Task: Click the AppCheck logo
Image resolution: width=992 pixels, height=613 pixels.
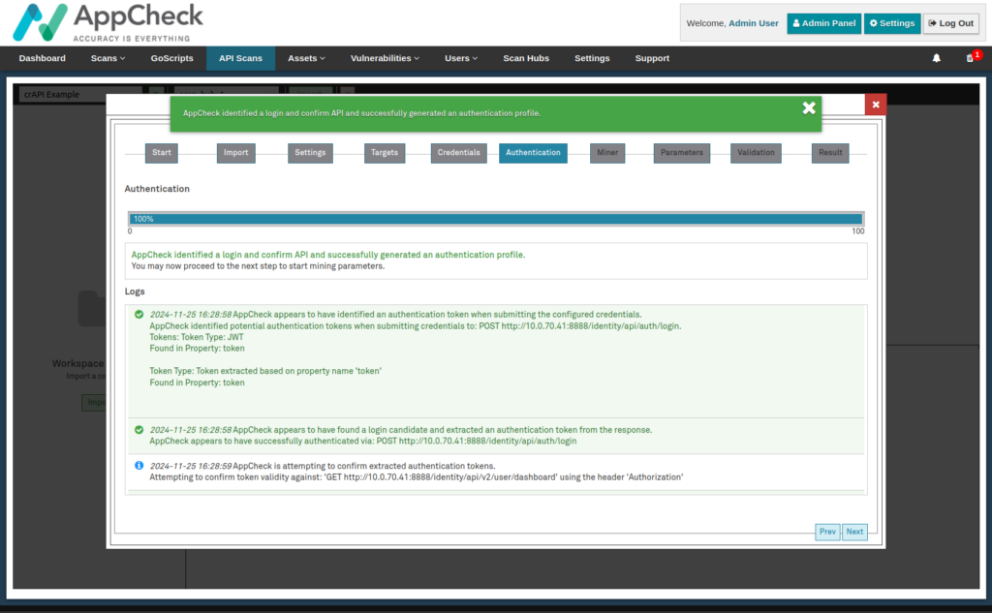Action: coord(109,22)
